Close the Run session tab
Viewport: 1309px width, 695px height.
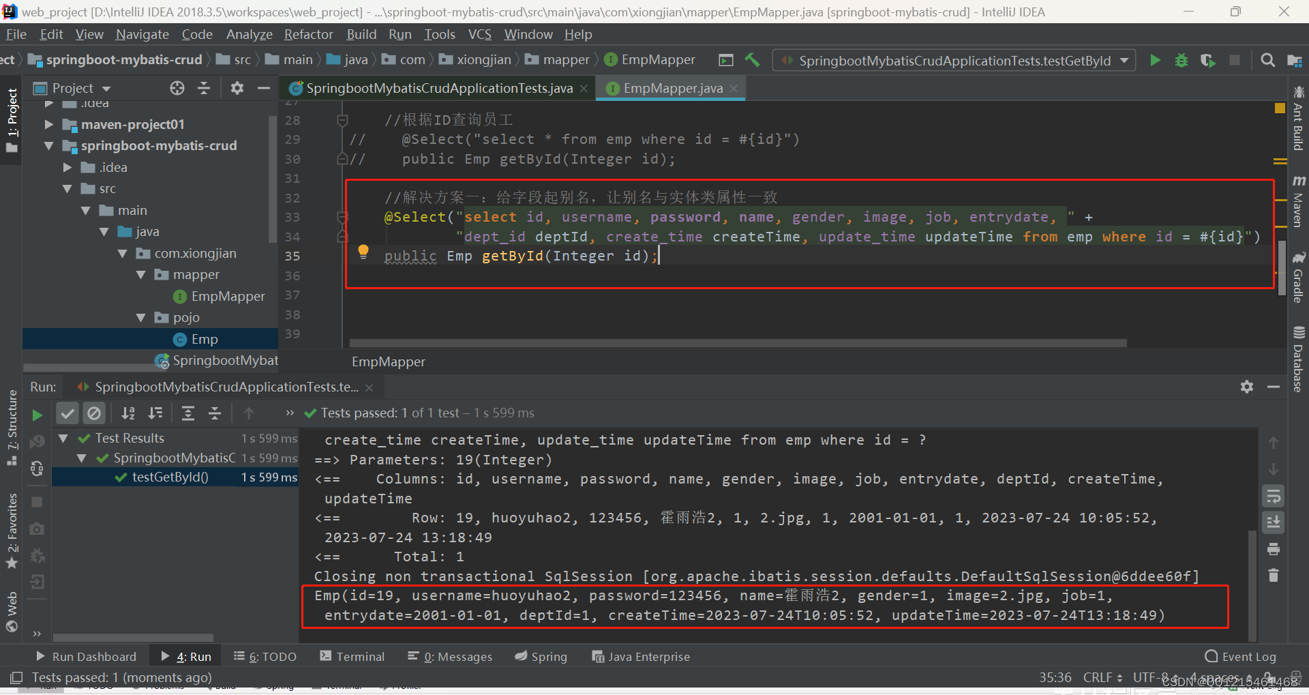click(x=369, y=387)
